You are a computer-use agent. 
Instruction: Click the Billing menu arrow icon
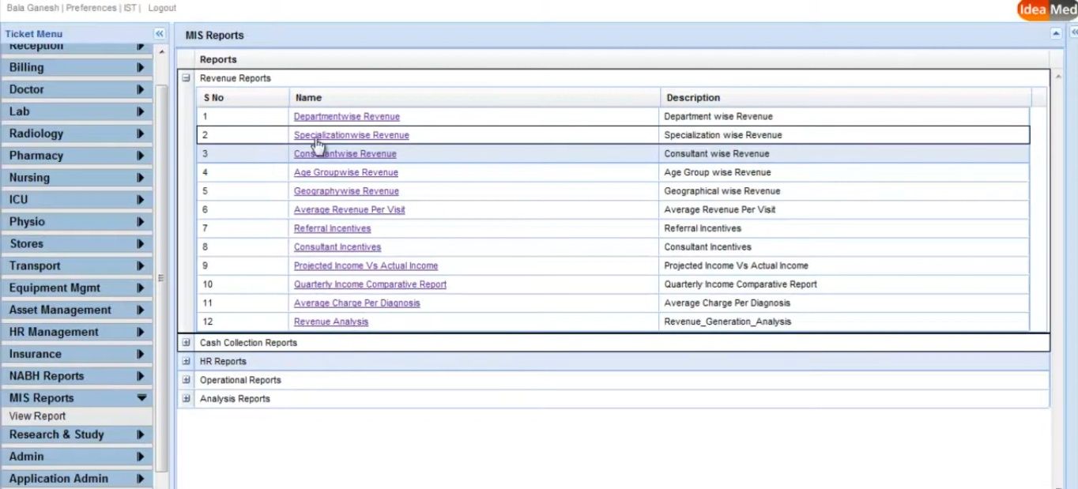coord(141,68)
